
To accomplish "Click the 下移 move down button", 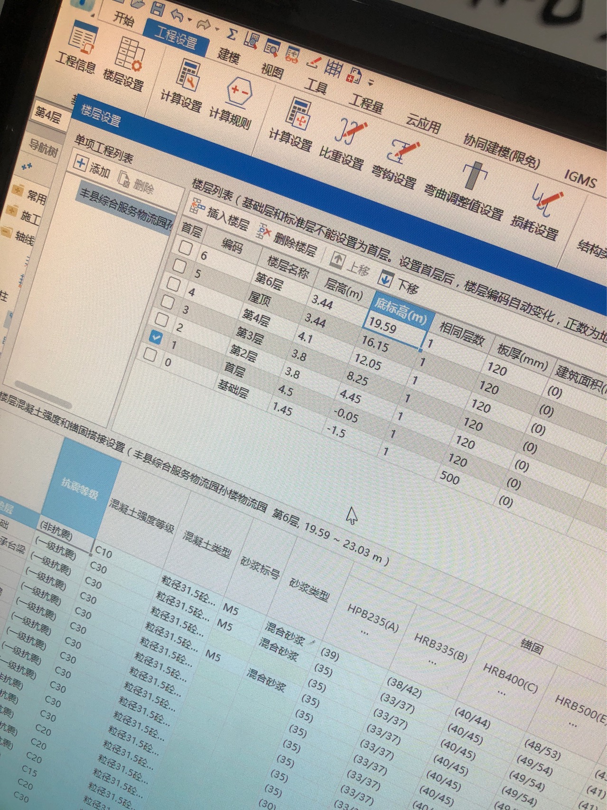I will pos(399,282).
